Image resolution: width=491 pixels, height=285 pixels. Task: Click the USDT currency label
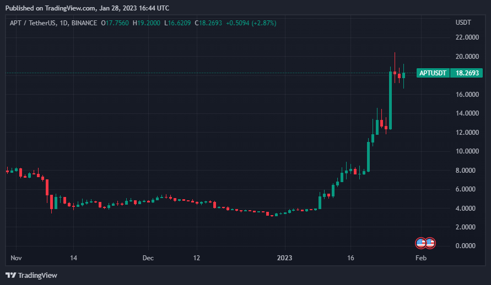463,23
